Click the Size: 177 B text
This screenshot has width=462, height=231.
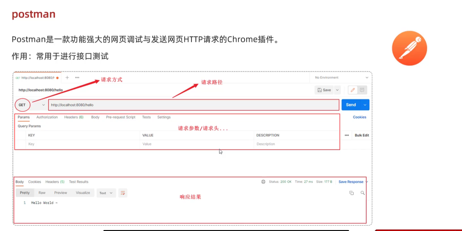(324, 182)
